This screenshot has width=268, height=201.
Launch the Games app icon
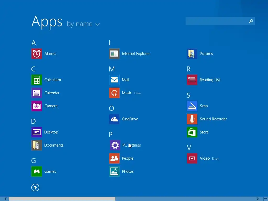pyautogui.click(x=37, y=171)
